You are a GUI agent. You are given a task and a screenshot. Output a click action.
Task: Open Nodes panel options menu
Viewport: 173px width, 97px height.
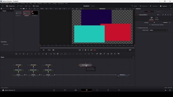click(133, 57)
